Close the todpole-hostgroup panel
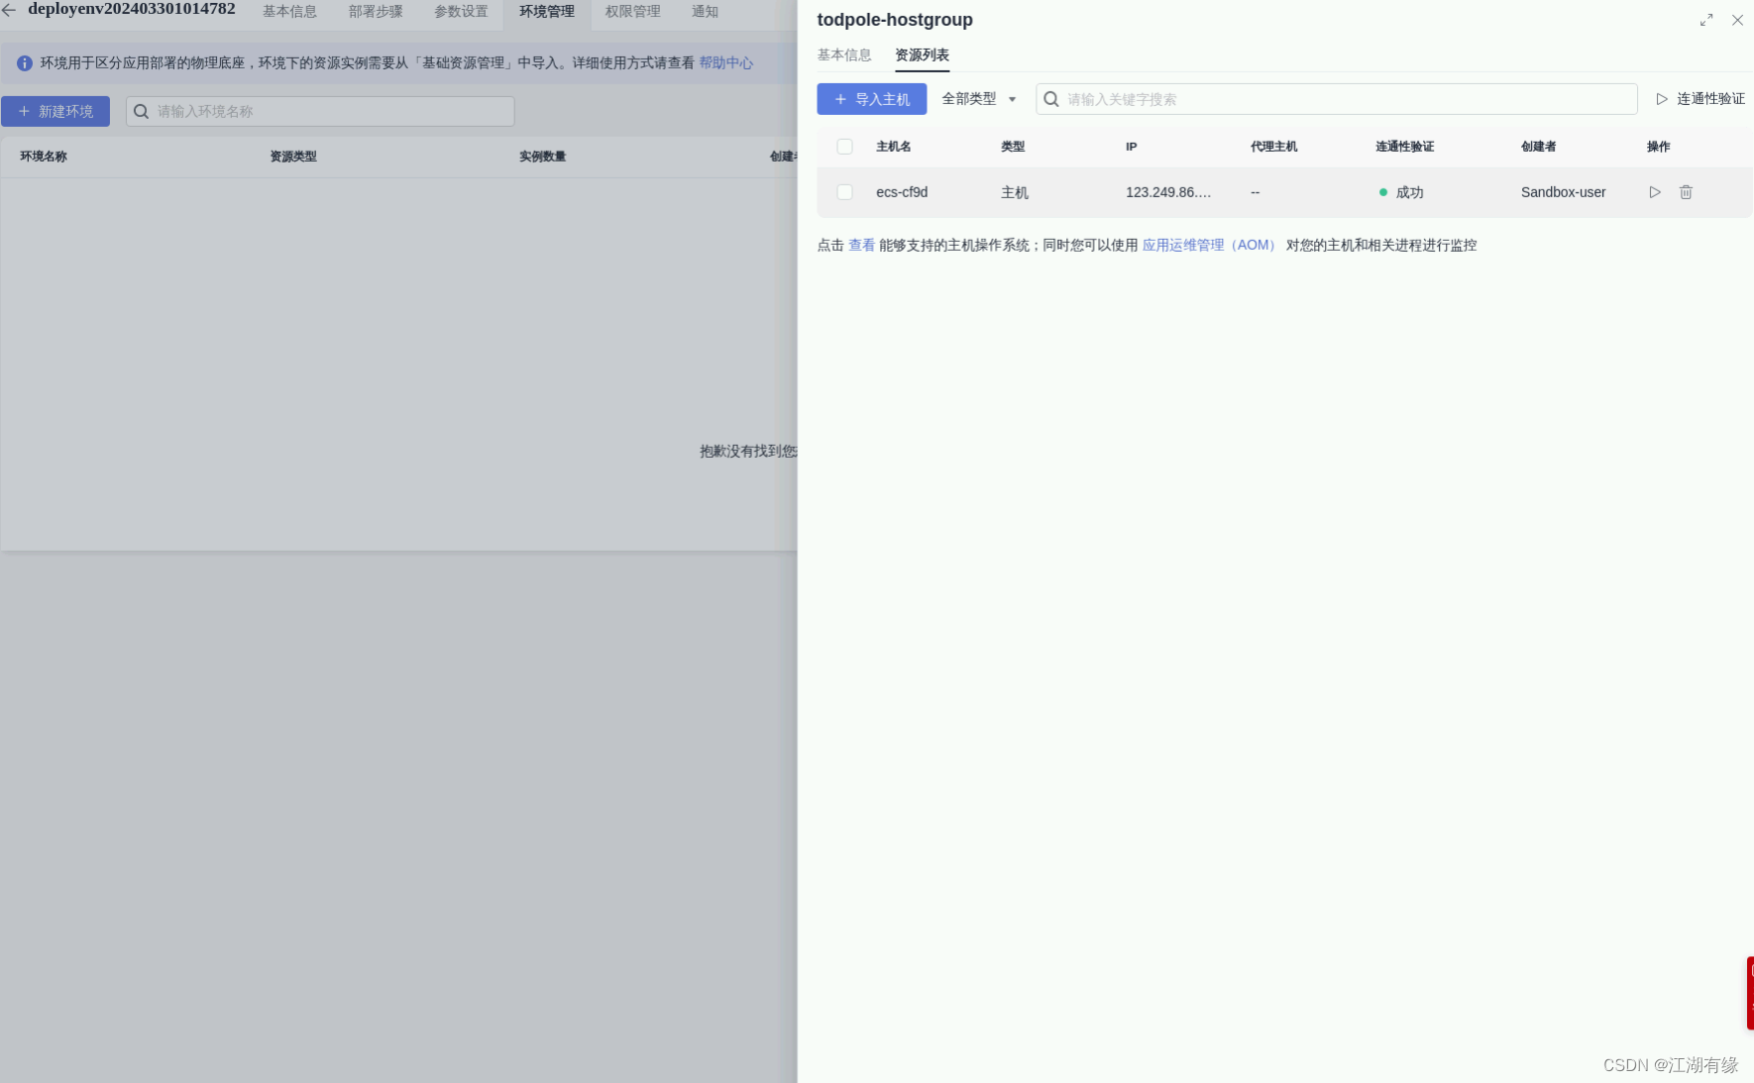The image size is (1754, 1083). (x=1737, y=20)
